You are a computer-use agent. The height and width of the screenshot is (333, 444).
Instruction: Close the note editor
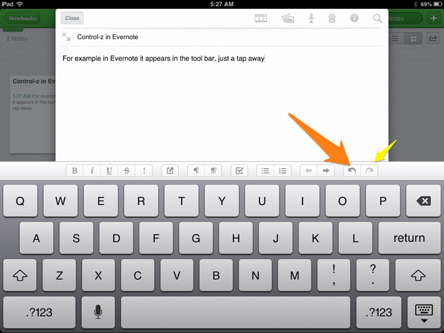click(72, 18)
